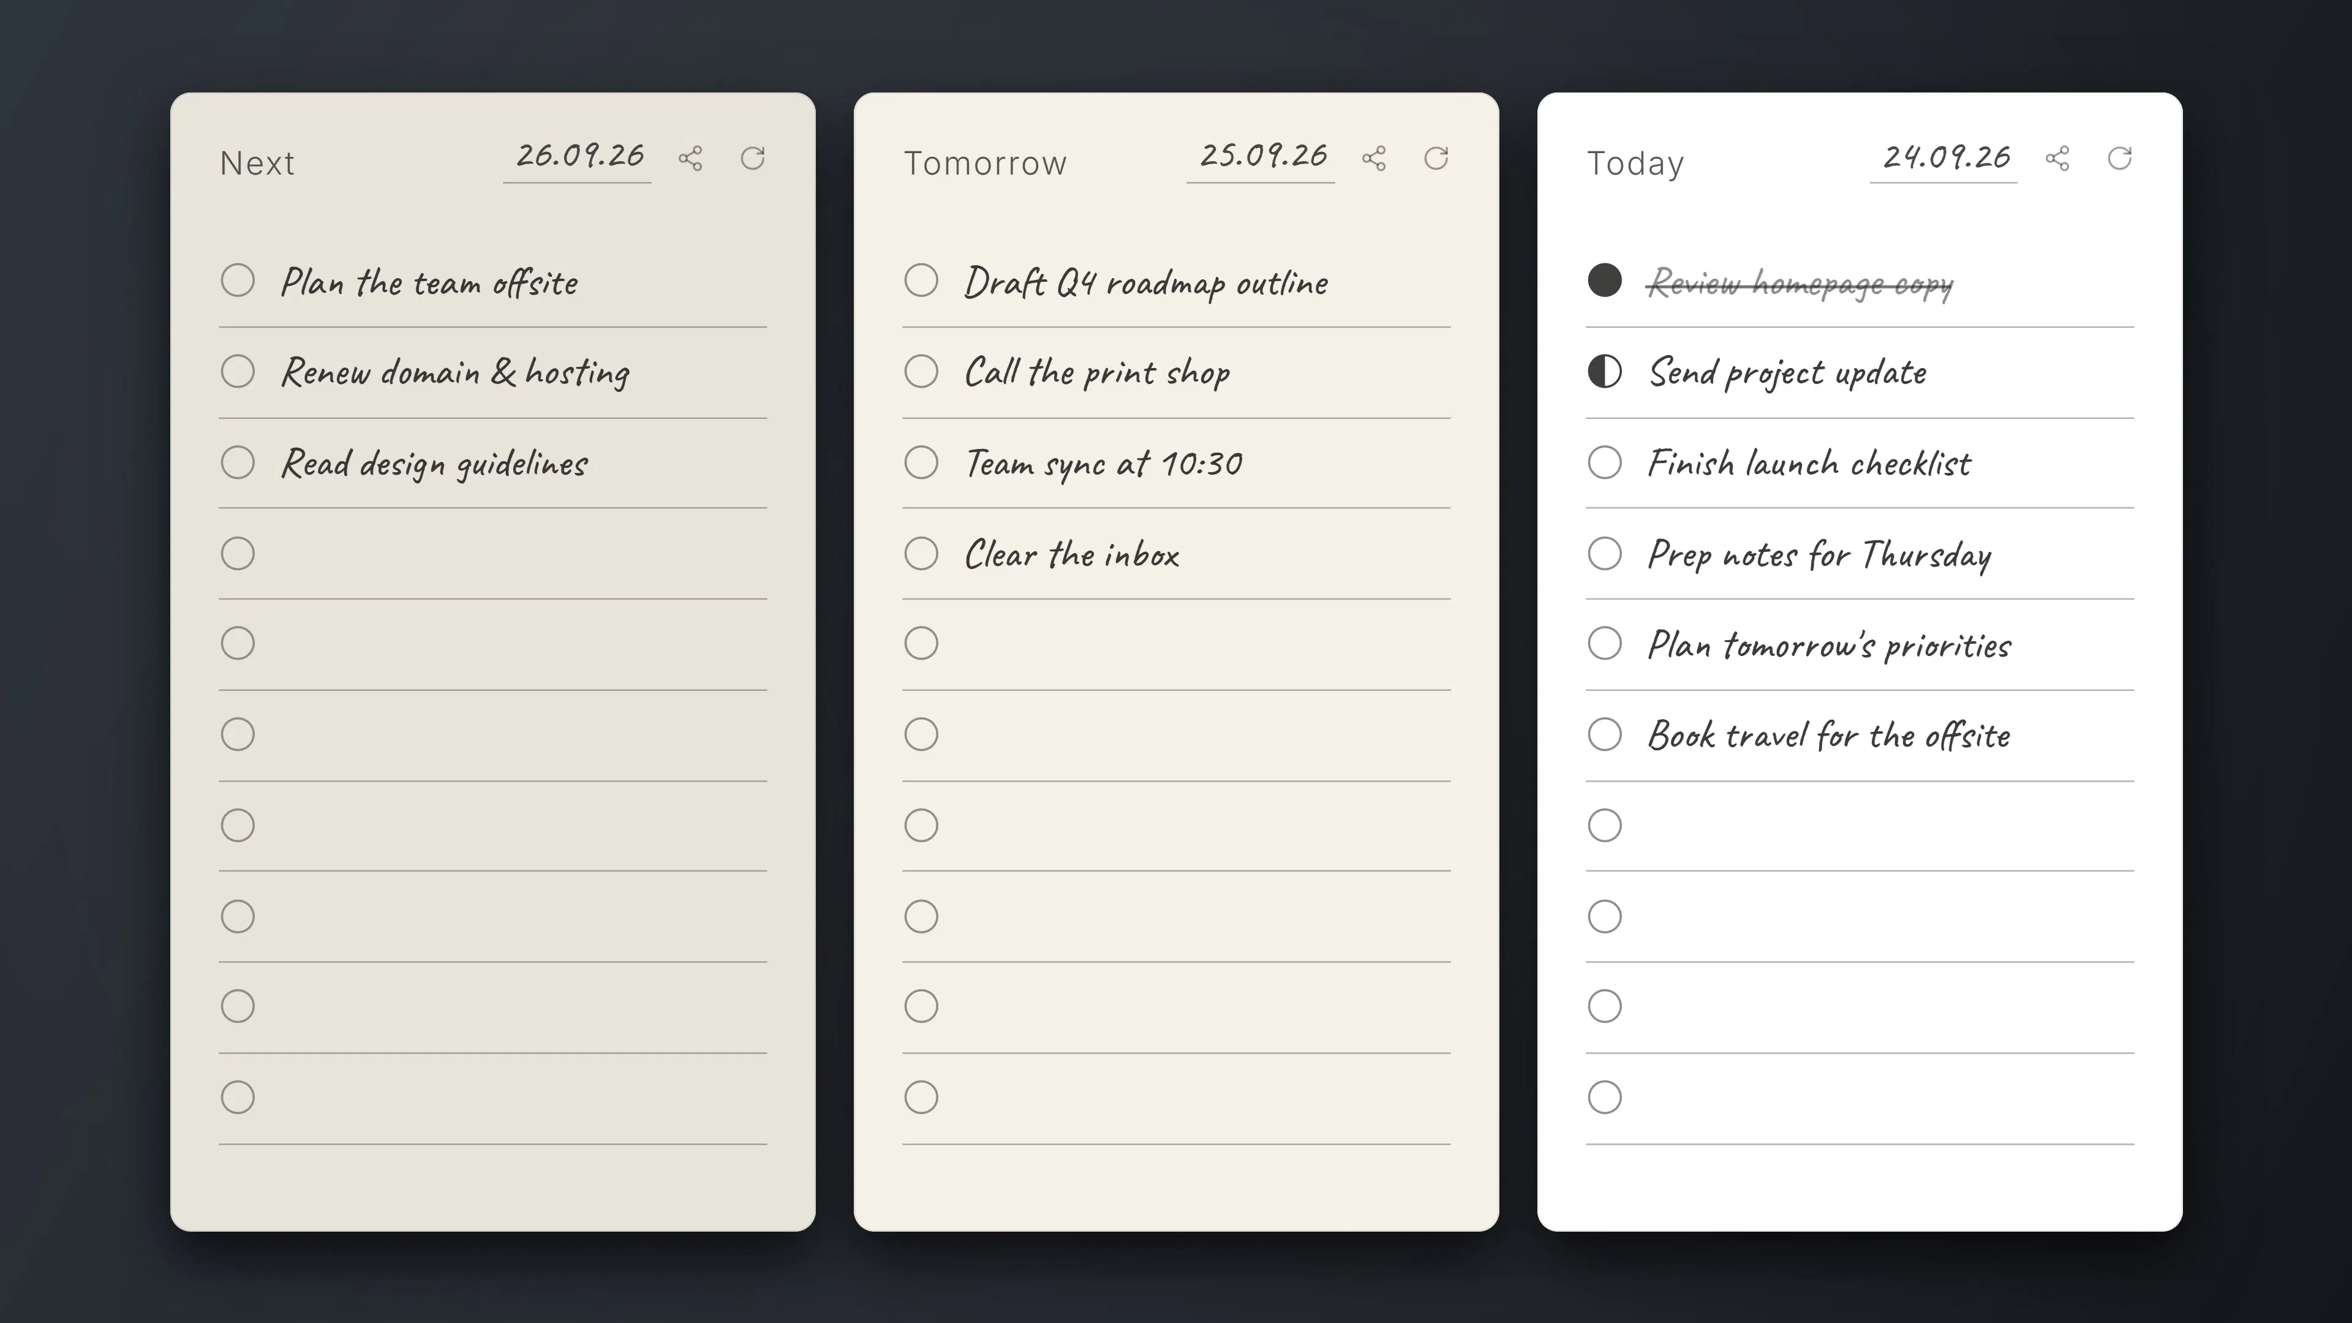Screen dimensions: 2352x1323
Task: Edit Prep notes for Thursday text
Action: (1819, 555)
